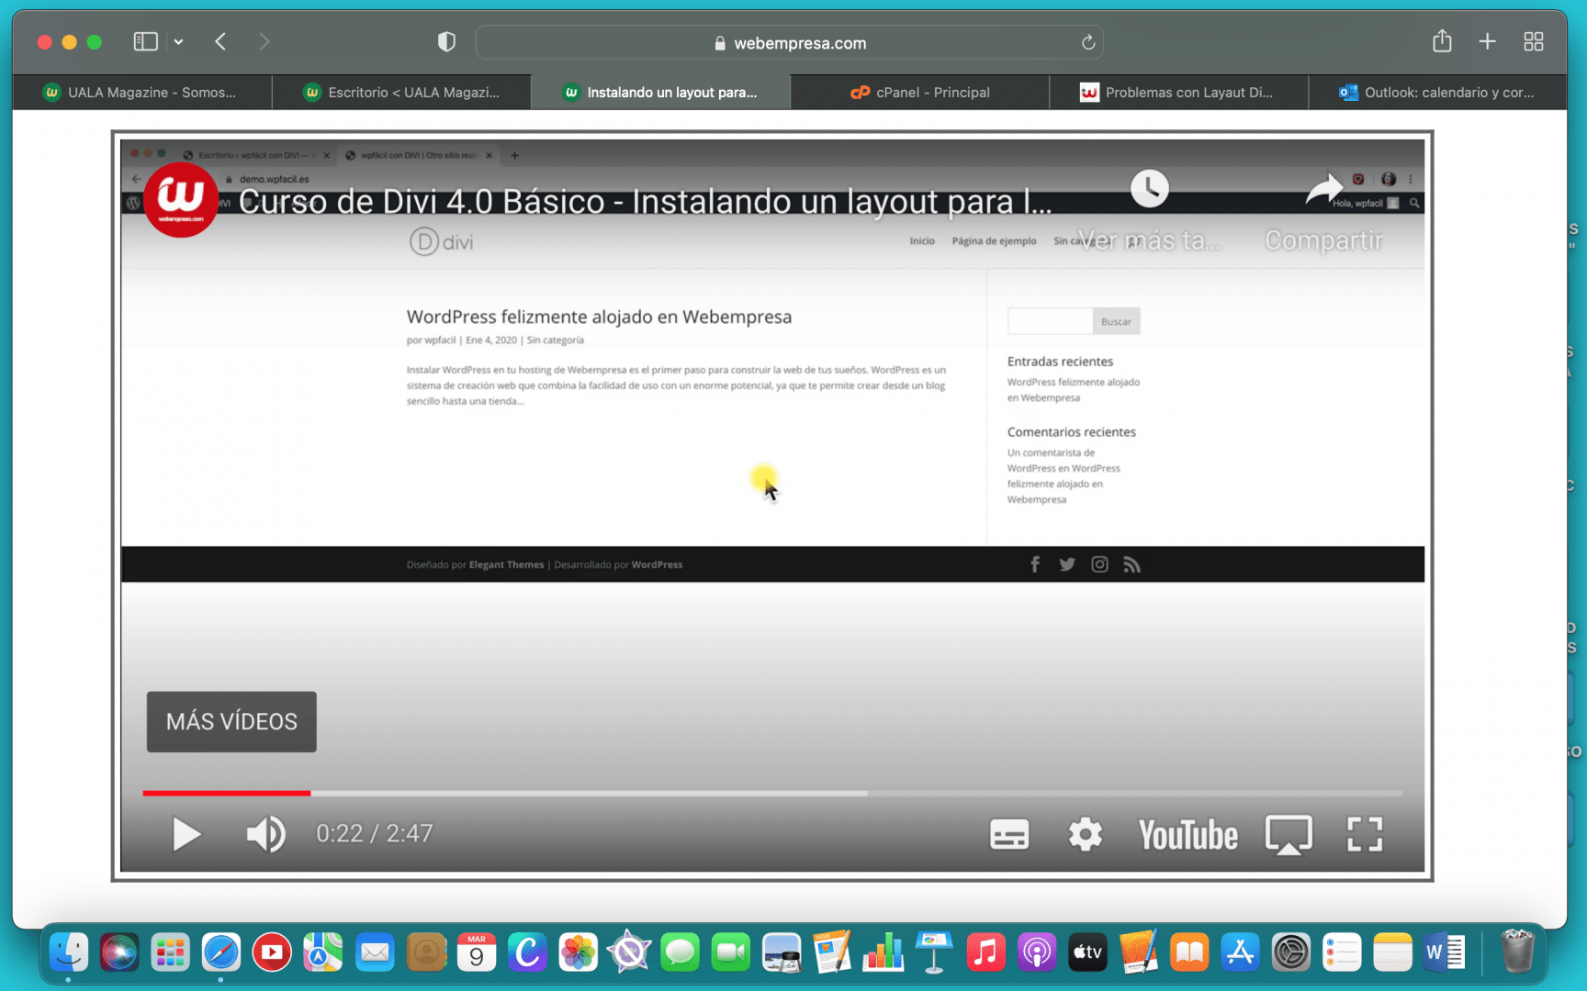
Task: Click the Webempresa channel logo on the video
Action: click(181, 200)
